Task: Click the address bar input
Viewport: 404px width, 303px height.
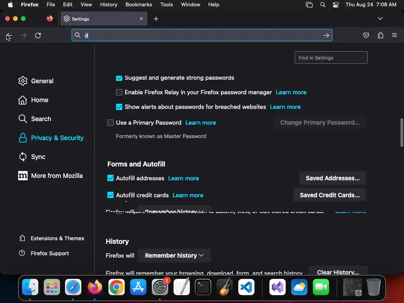Action: (202, 35)
